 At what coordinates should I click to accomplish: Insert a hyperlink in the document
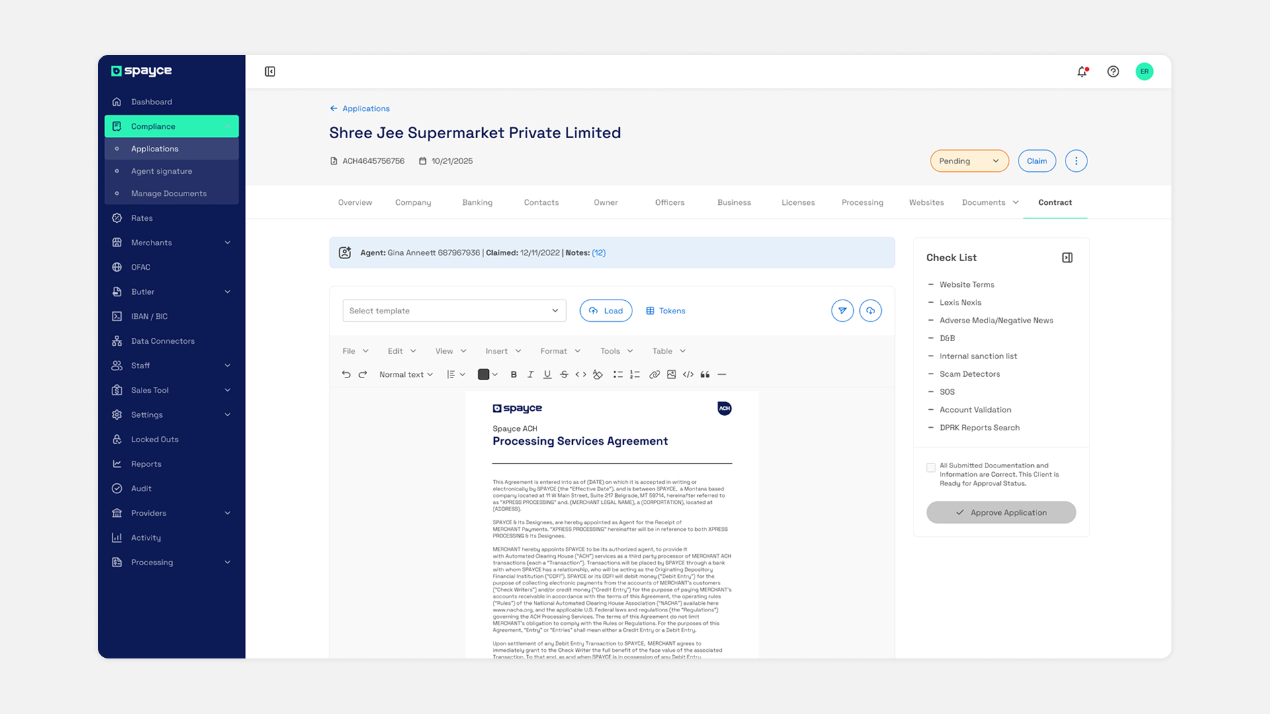(x=655, y=374)
